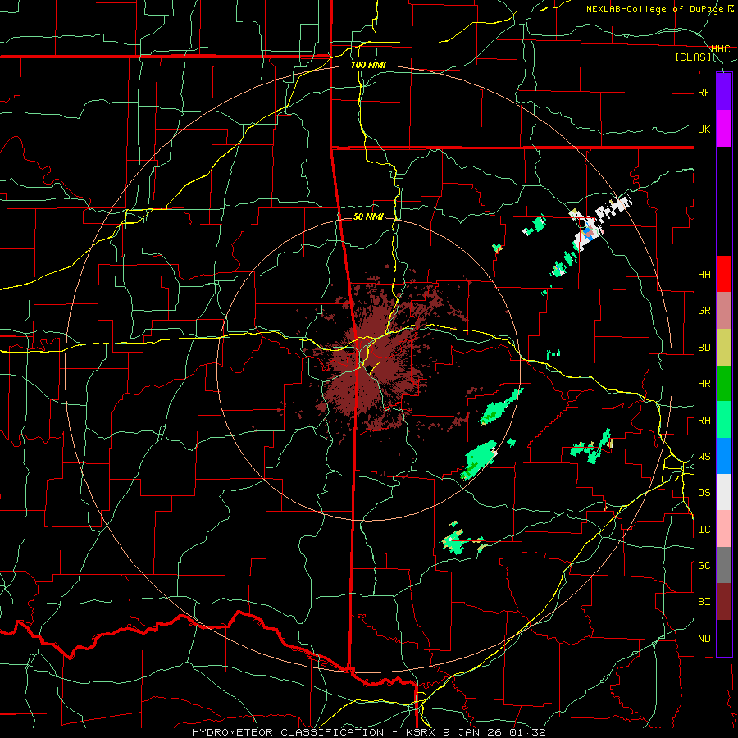Click the ND black legend swatch

[724, 638]
